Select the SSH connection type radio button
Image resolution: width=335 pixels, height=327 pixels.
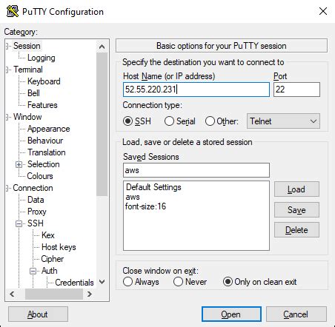click(127, 121)
